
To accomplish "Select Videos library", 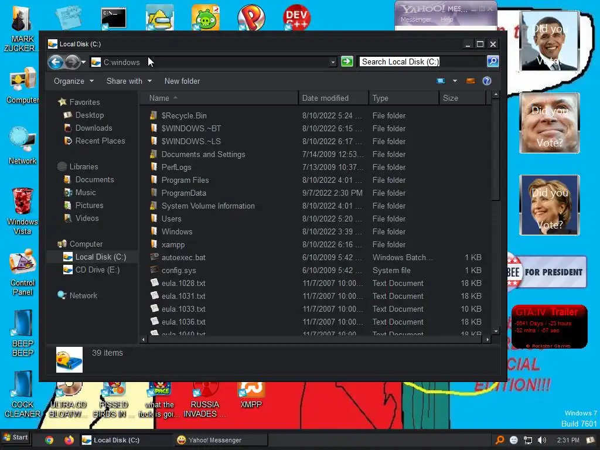I will (x=81, y=218).
